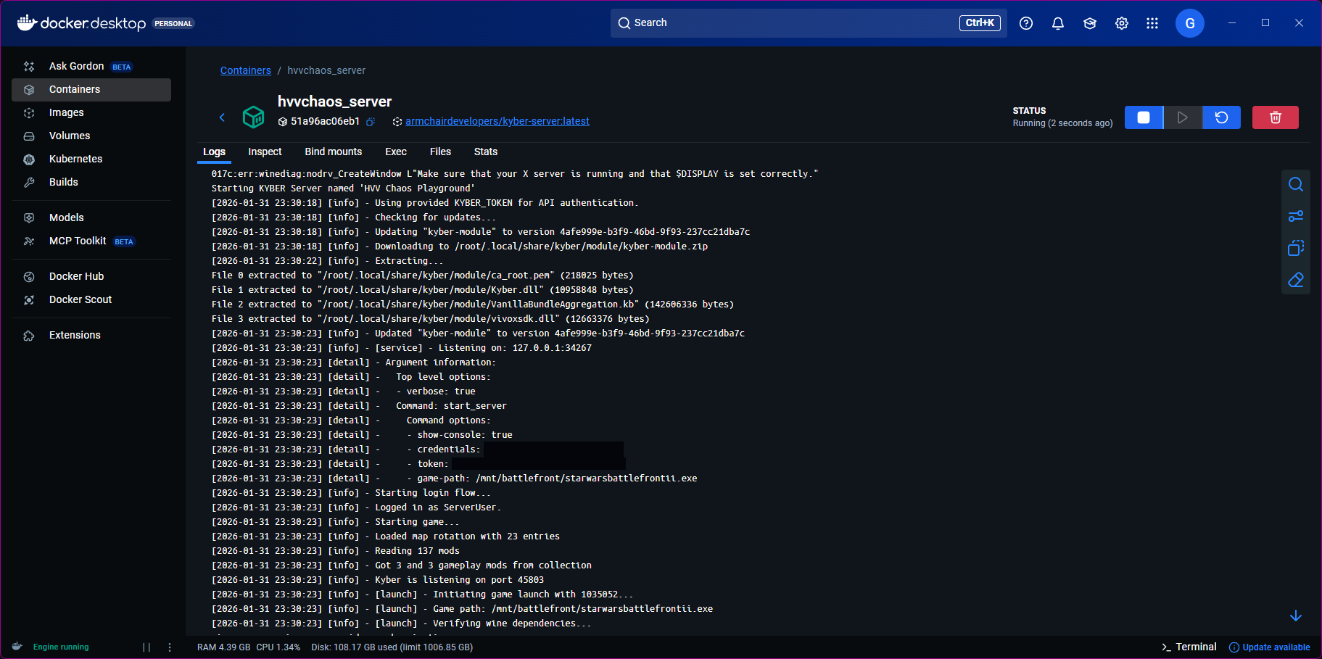
Task: Click the Ctrl+K shortcut badge in search
Action: pos(980,23)
